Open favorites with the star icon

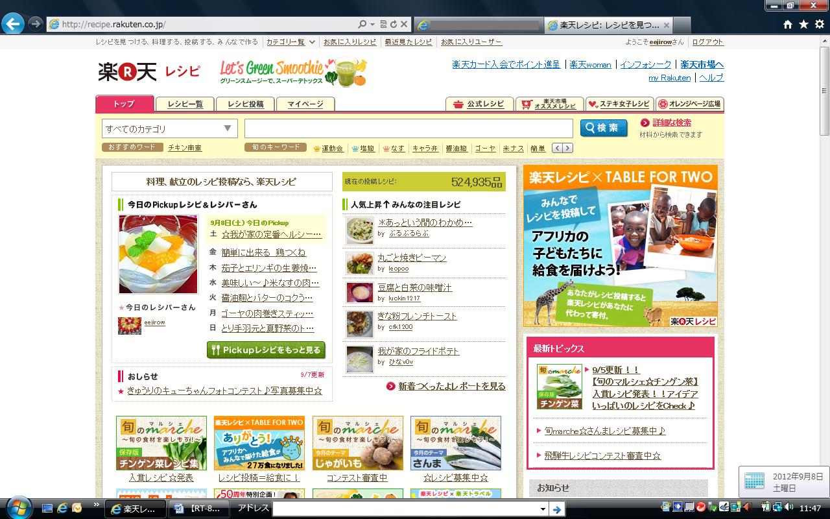(803, 25)
